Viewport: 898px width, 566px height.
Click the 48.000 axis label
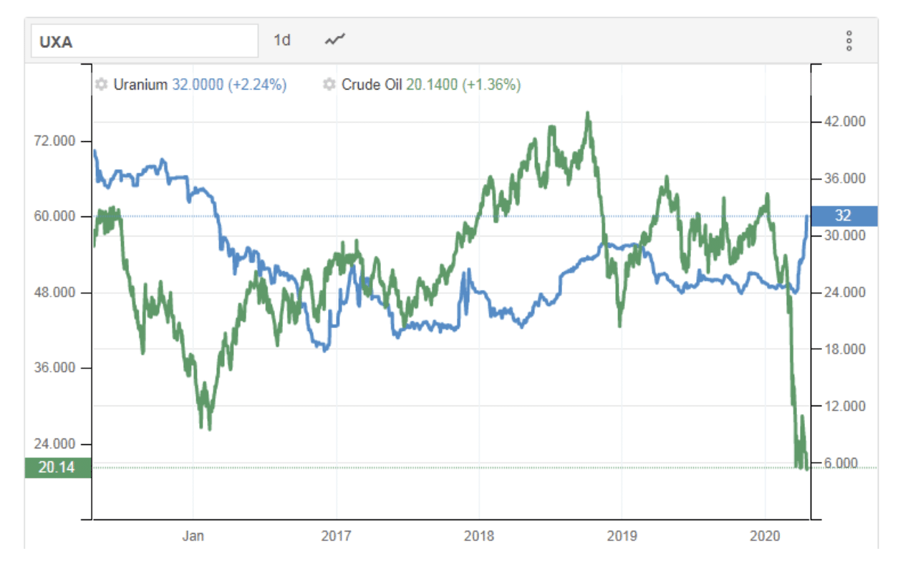(54, 292)
